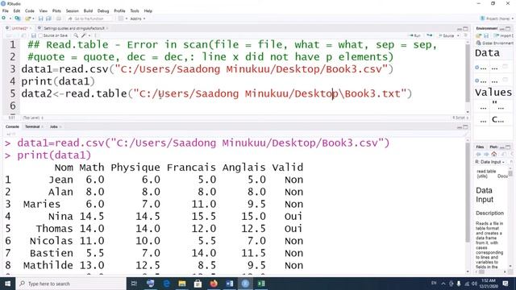Save script using editor toolbar disk icon
Screen dimensions: 516x290
(33, 35)
